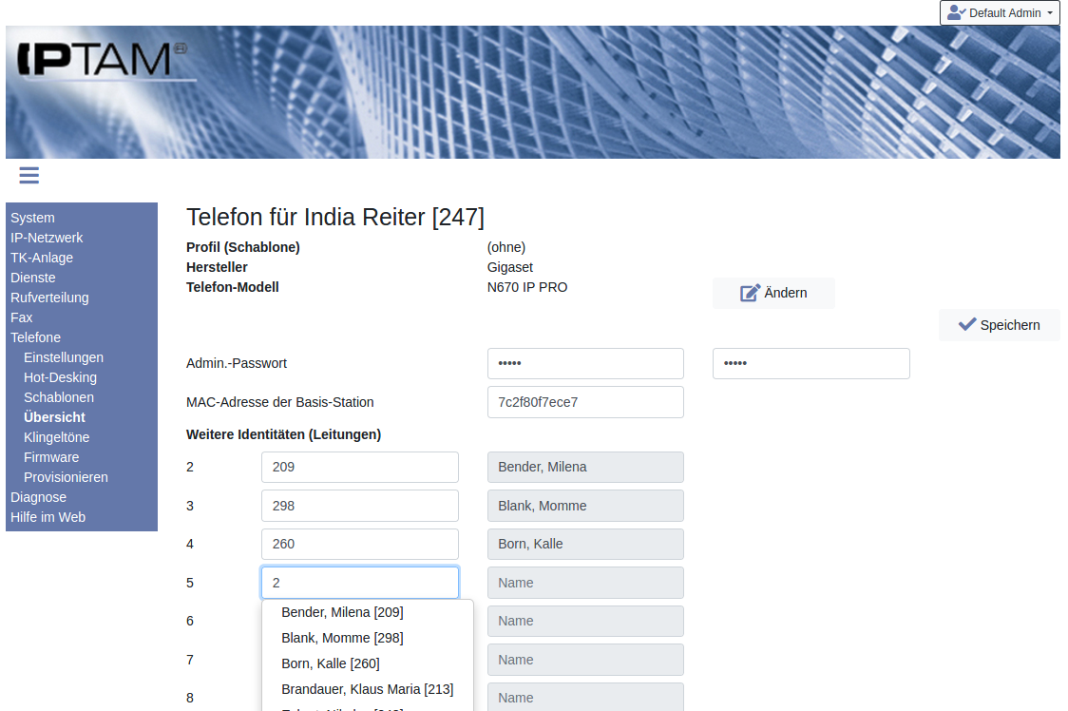Open the Default Admin dropdown arrow
The image size is (1068, 711).
pyautogui.click(x=1050, y=13)
